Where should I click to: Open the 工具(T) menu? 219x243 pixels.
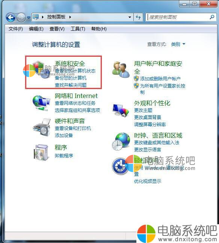click(78, 29)
